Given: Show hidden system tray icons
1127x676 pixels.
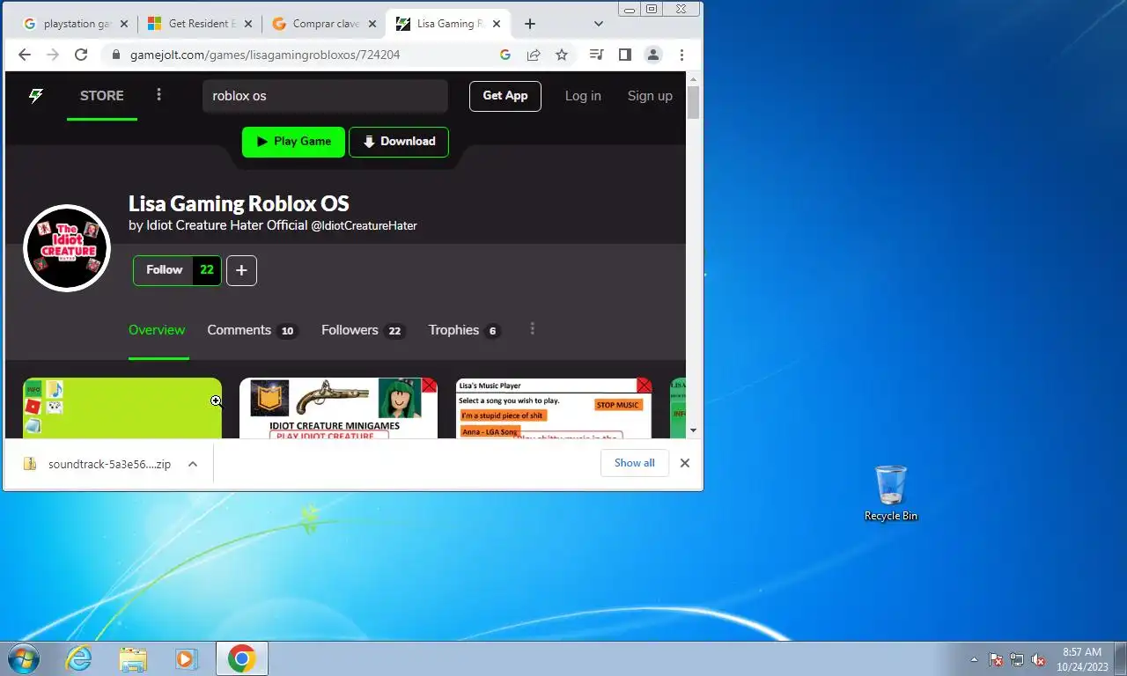Looking at the screenshot, I should pyautogui.click(x=974, y=659).
